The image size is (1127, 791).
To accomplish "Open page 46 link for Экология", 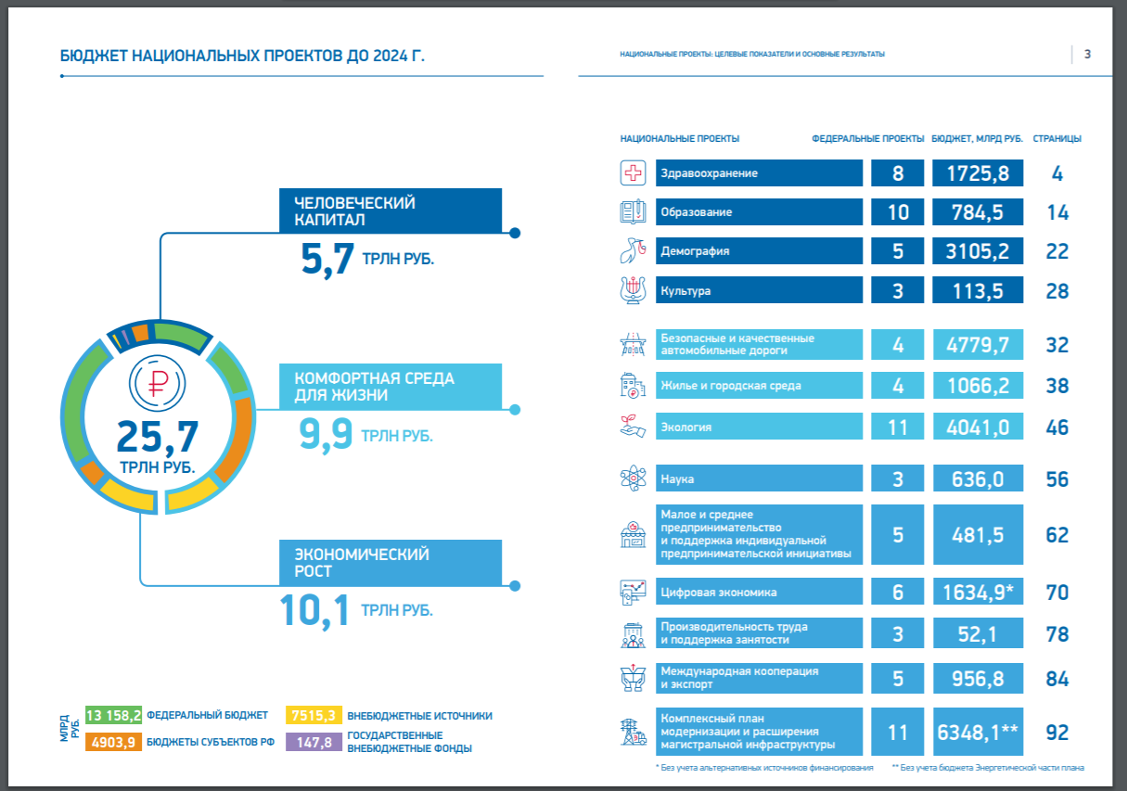I will pyautogui.click(x=1057, y=427).
